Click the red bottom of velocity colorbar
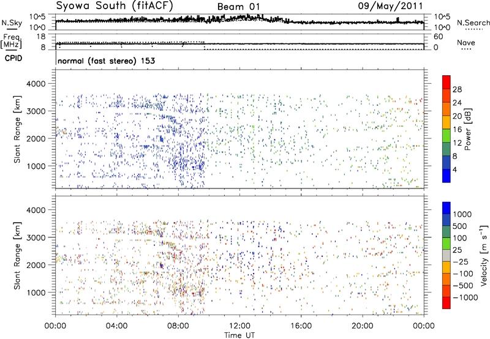 point(447,303)
